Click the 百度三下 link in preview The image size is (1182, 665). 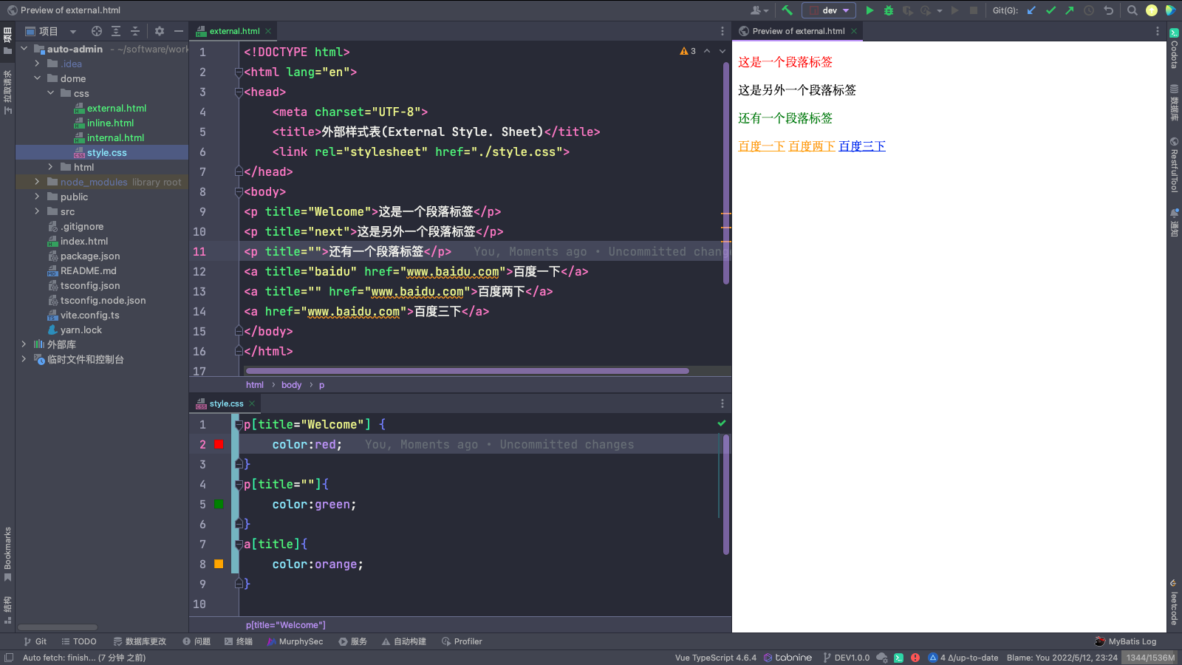[861, 146]
